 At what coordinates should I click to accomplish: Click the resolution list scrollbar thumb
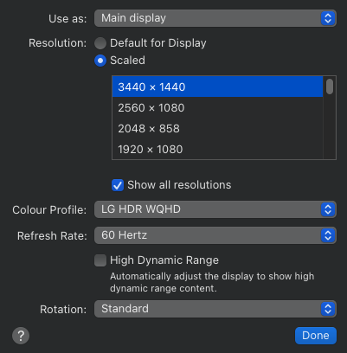tap(330, 87)
